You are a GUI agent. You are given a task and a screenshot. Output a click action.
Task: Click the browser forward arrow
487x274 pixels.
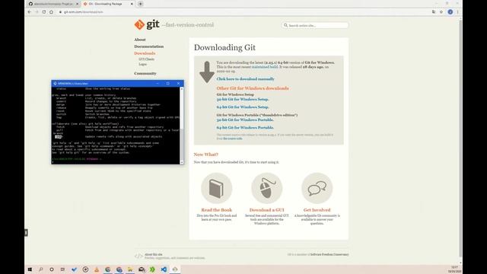coord(37,12)
